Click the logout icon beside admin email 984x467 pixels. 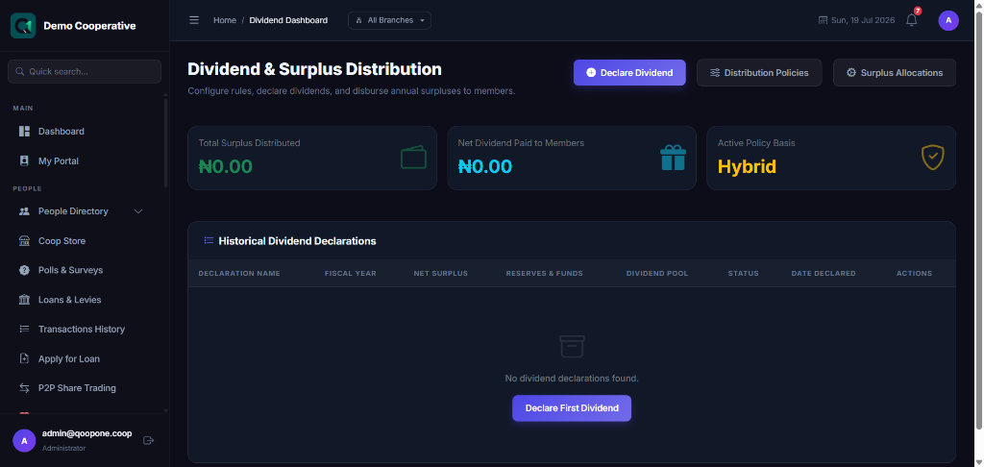coord(149,441)
